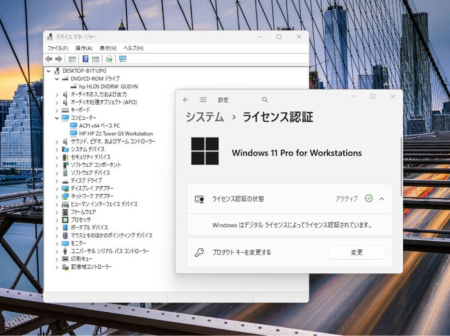
Task: Click the digital license activation message text
Action: click(292, 225)
